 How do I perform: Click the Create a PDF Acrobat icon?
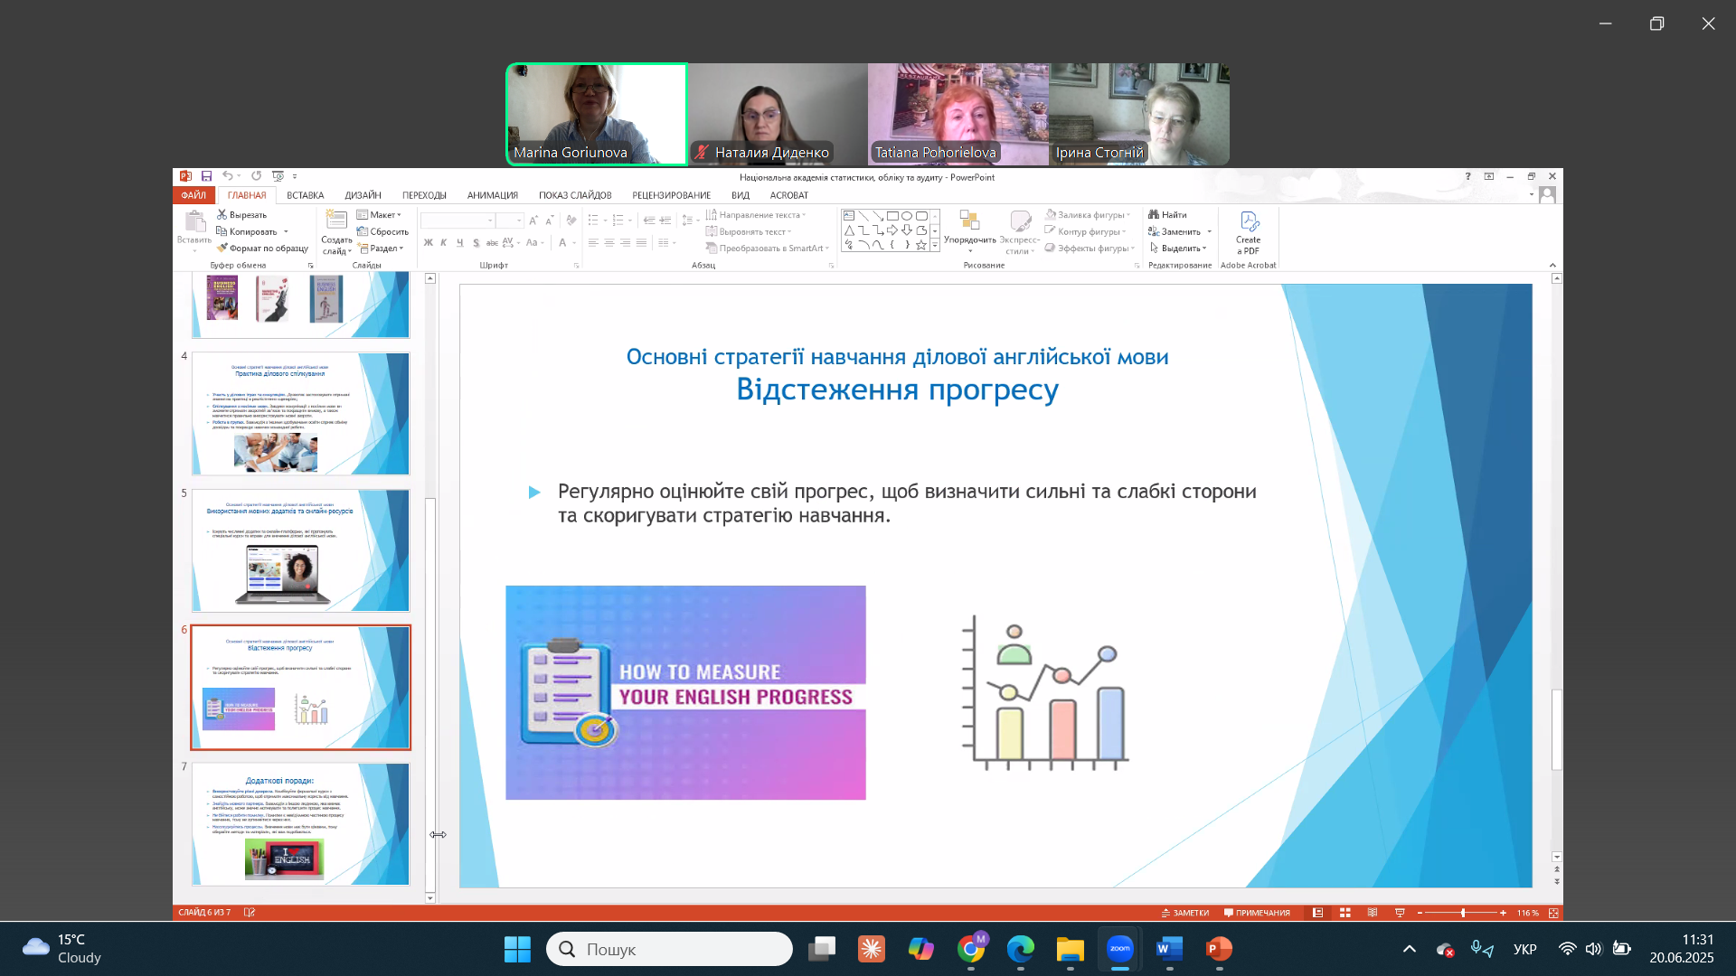pyautogui.click(x=1248, y=231)
